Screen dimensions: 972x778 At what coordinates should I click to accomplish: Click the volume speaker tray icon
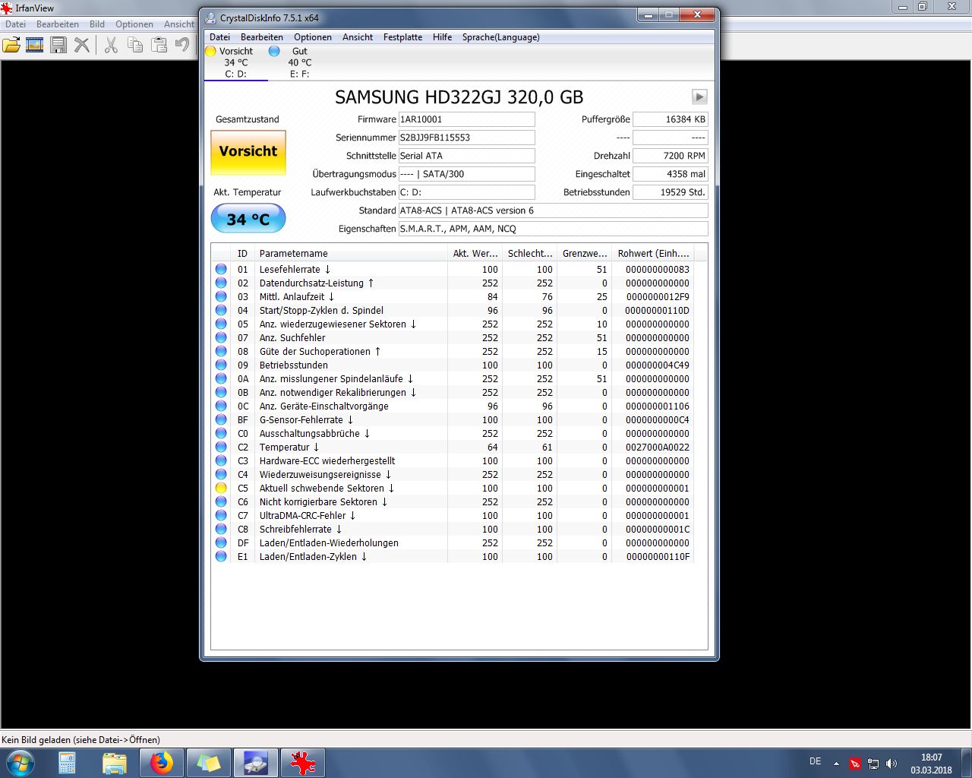tap(892, 764)
